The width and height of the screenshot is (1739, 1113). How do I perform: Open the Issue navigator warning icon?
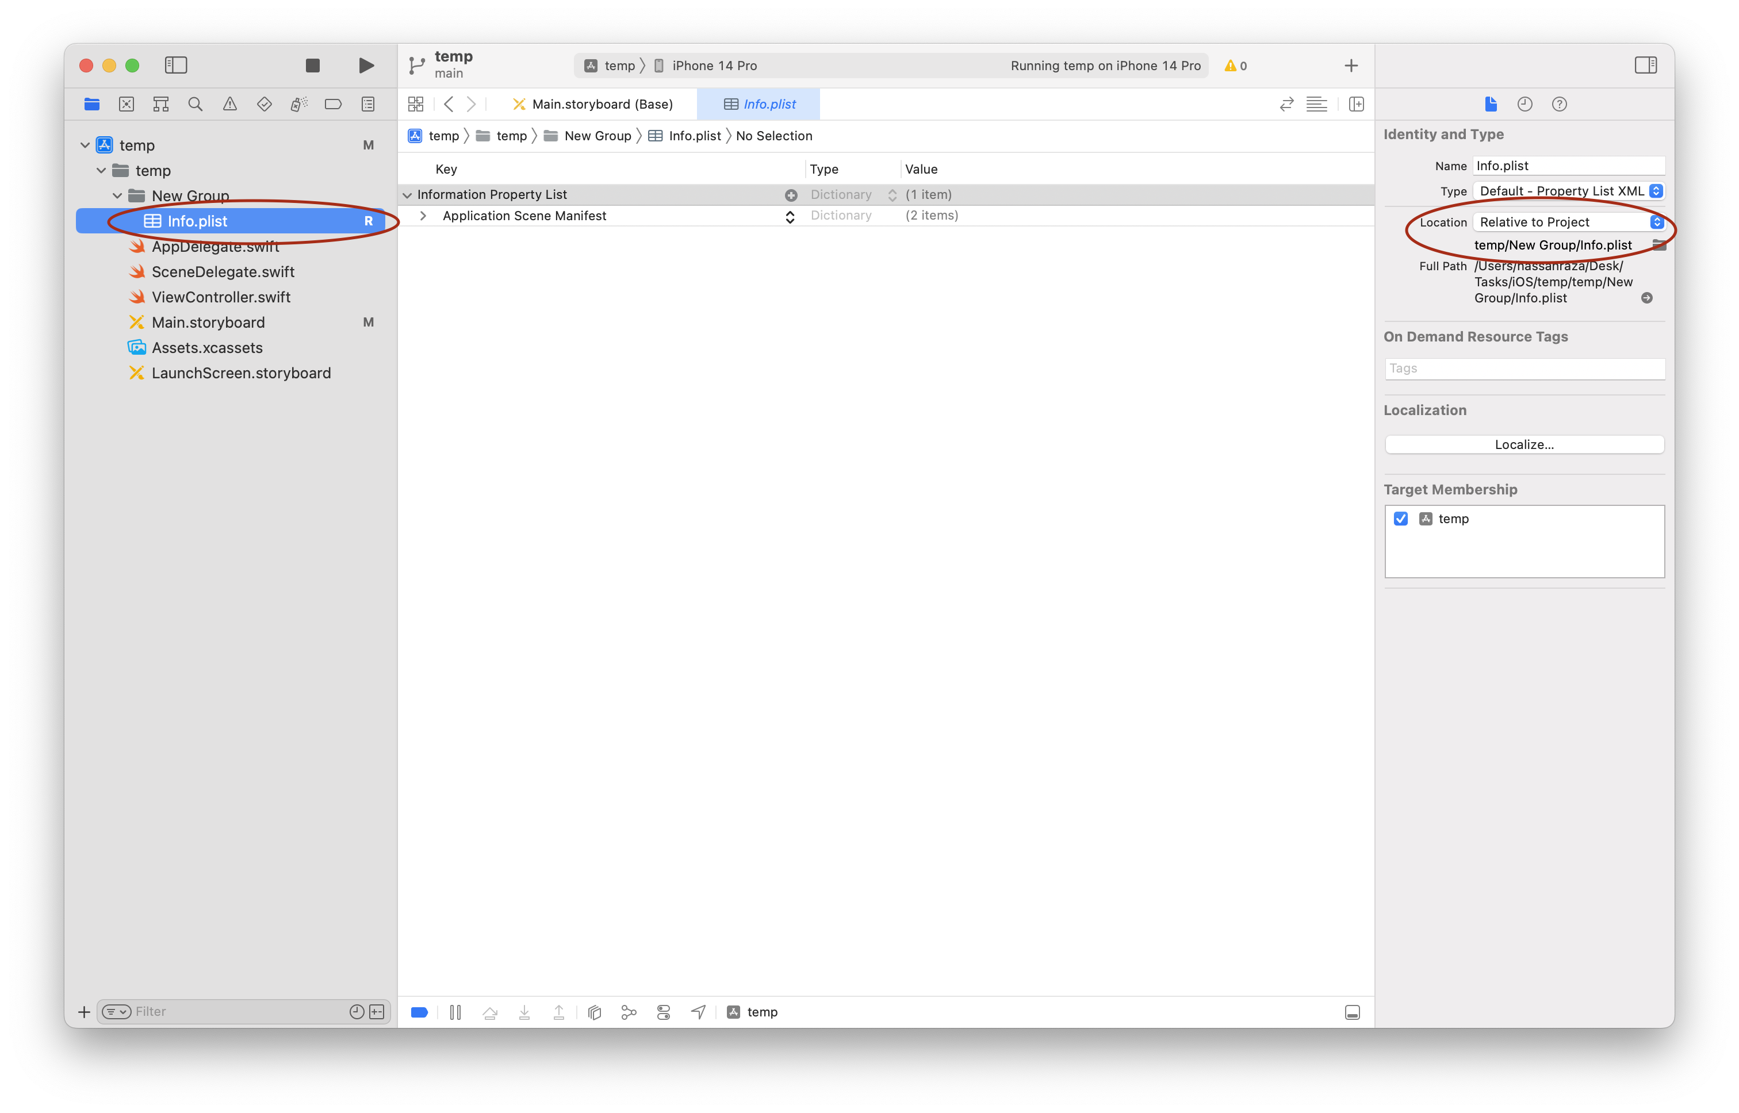point(230,104)
